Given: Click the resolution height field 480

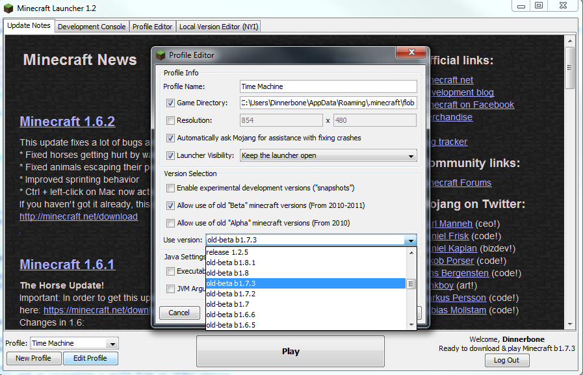Looking at the screenshot, I should pyautogui.click(x=375, y=120).
